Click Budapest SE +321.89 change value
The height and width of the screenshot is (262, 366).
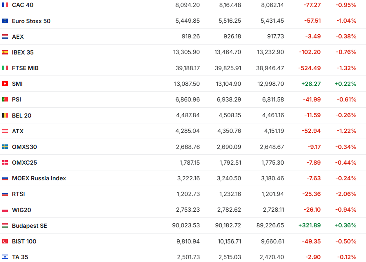[x=309, y=226]
